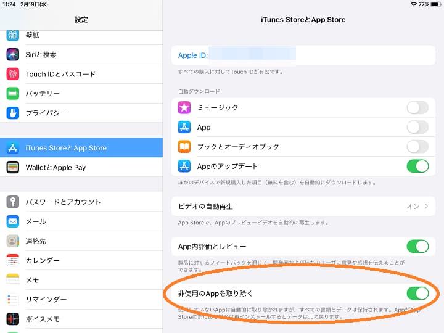Open Touch IDとパスコード settings

(x=81, y=74)
